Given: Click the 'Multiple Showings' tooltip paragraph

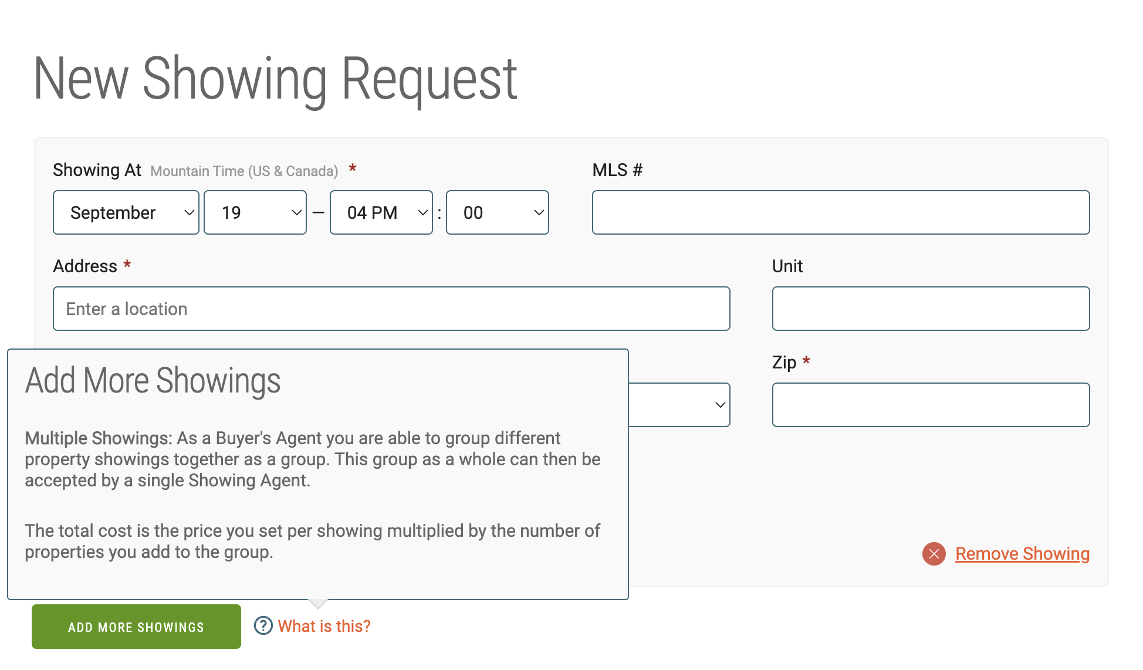Looking at the screenshot, I should (x=313, y=459).
